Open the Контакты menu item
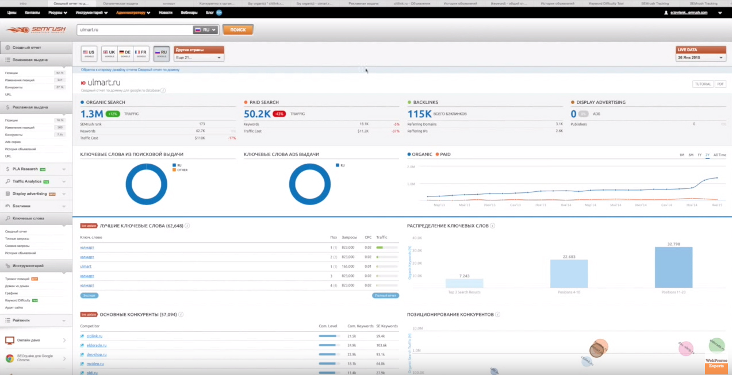The height and width of the screenshot is (375, 732). click(33, 12)
